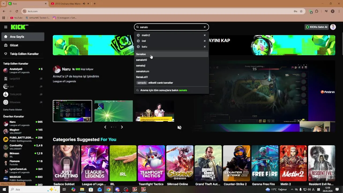Open recommended channel Maglorr
The height and width of the screenshot is (193, 343).
pyautogui.click(x=23, y=131)
